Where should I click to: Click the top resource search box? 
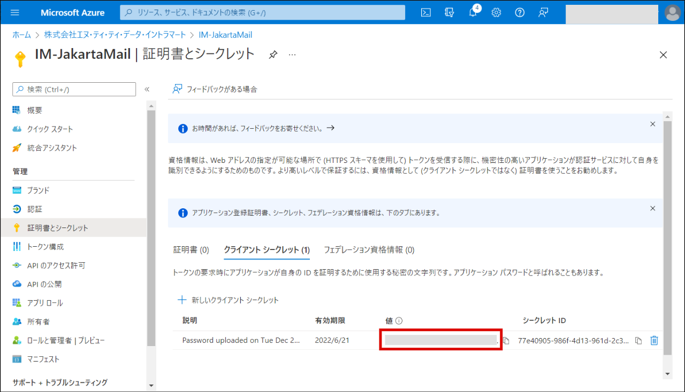[262, 12]
